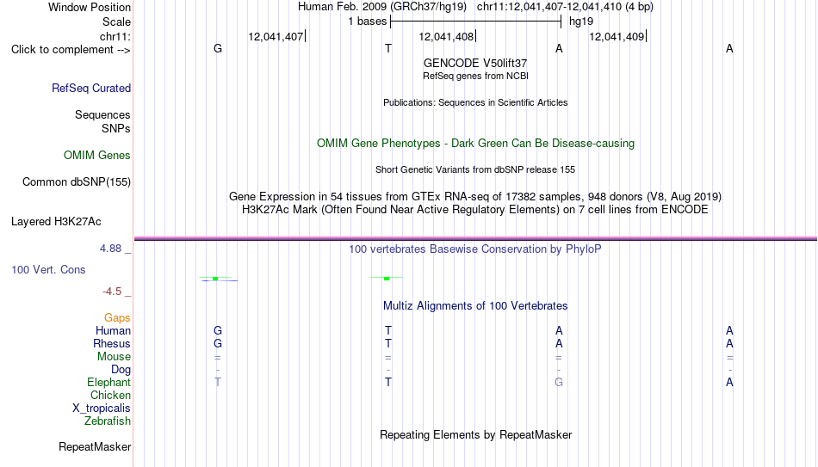Image resolution: width=818 pixels, height=467 pixels.
Task: Click the Scale label on the left
Action: tap(116, 22)
